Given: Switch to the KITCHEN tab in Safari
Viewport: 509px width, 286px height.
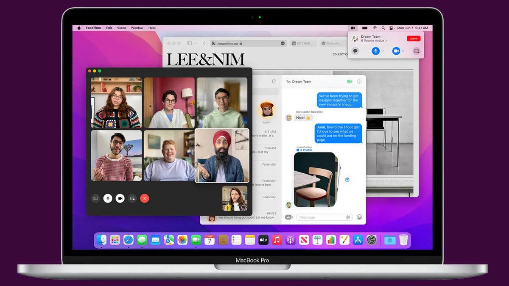Looking at the screenshot, I should click(x=303, y=43).
